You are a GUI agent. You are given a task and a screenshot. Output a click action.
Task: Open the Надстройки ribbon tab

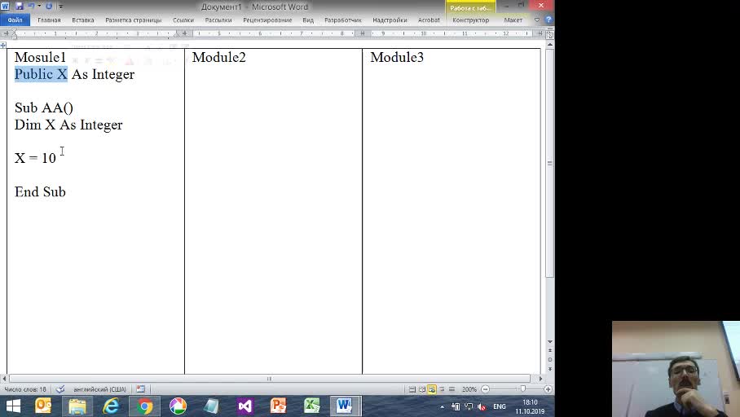coord(390,20)
